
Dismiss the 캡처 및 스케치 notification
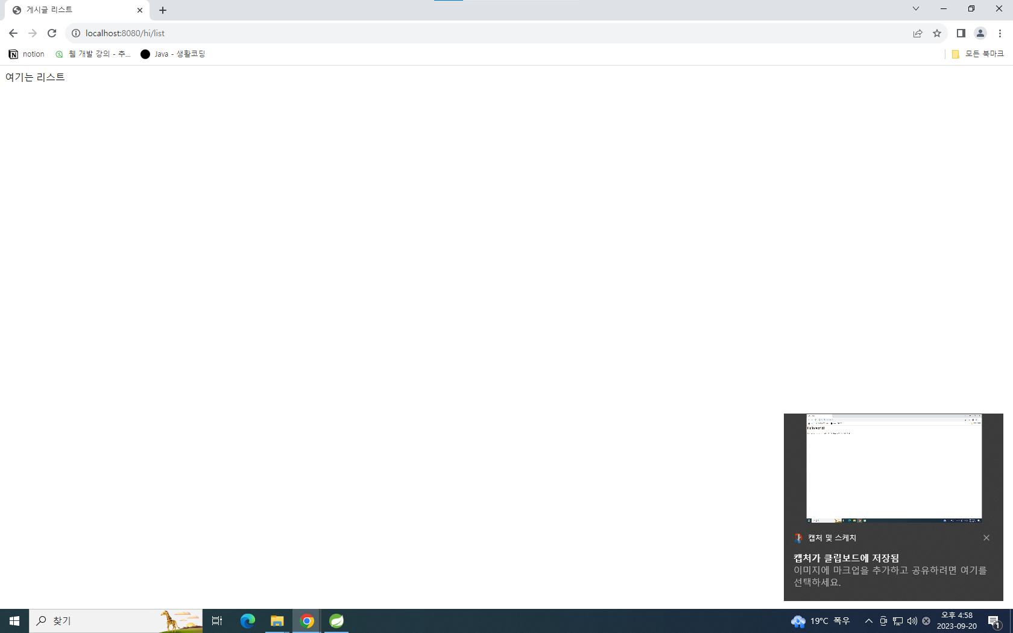pos(986,538)
